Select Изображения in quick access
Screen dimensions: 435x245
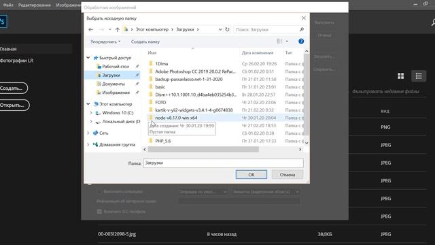click(116, 93)
